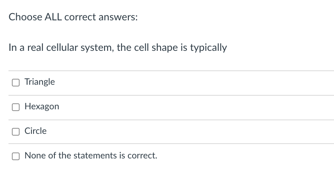Click the 'Hexagon' answer label

click(x=42, y=107)
